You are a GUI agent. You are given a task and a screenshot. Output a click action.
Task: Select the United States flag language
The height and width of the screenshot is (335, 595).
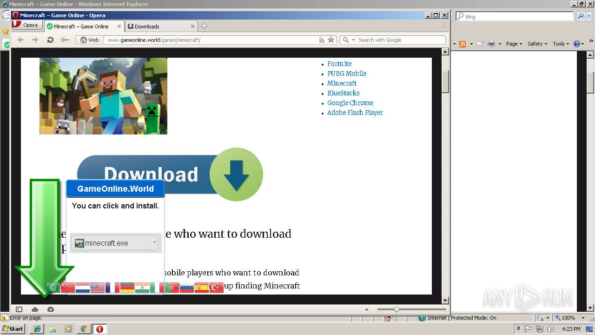click(98, 288)
